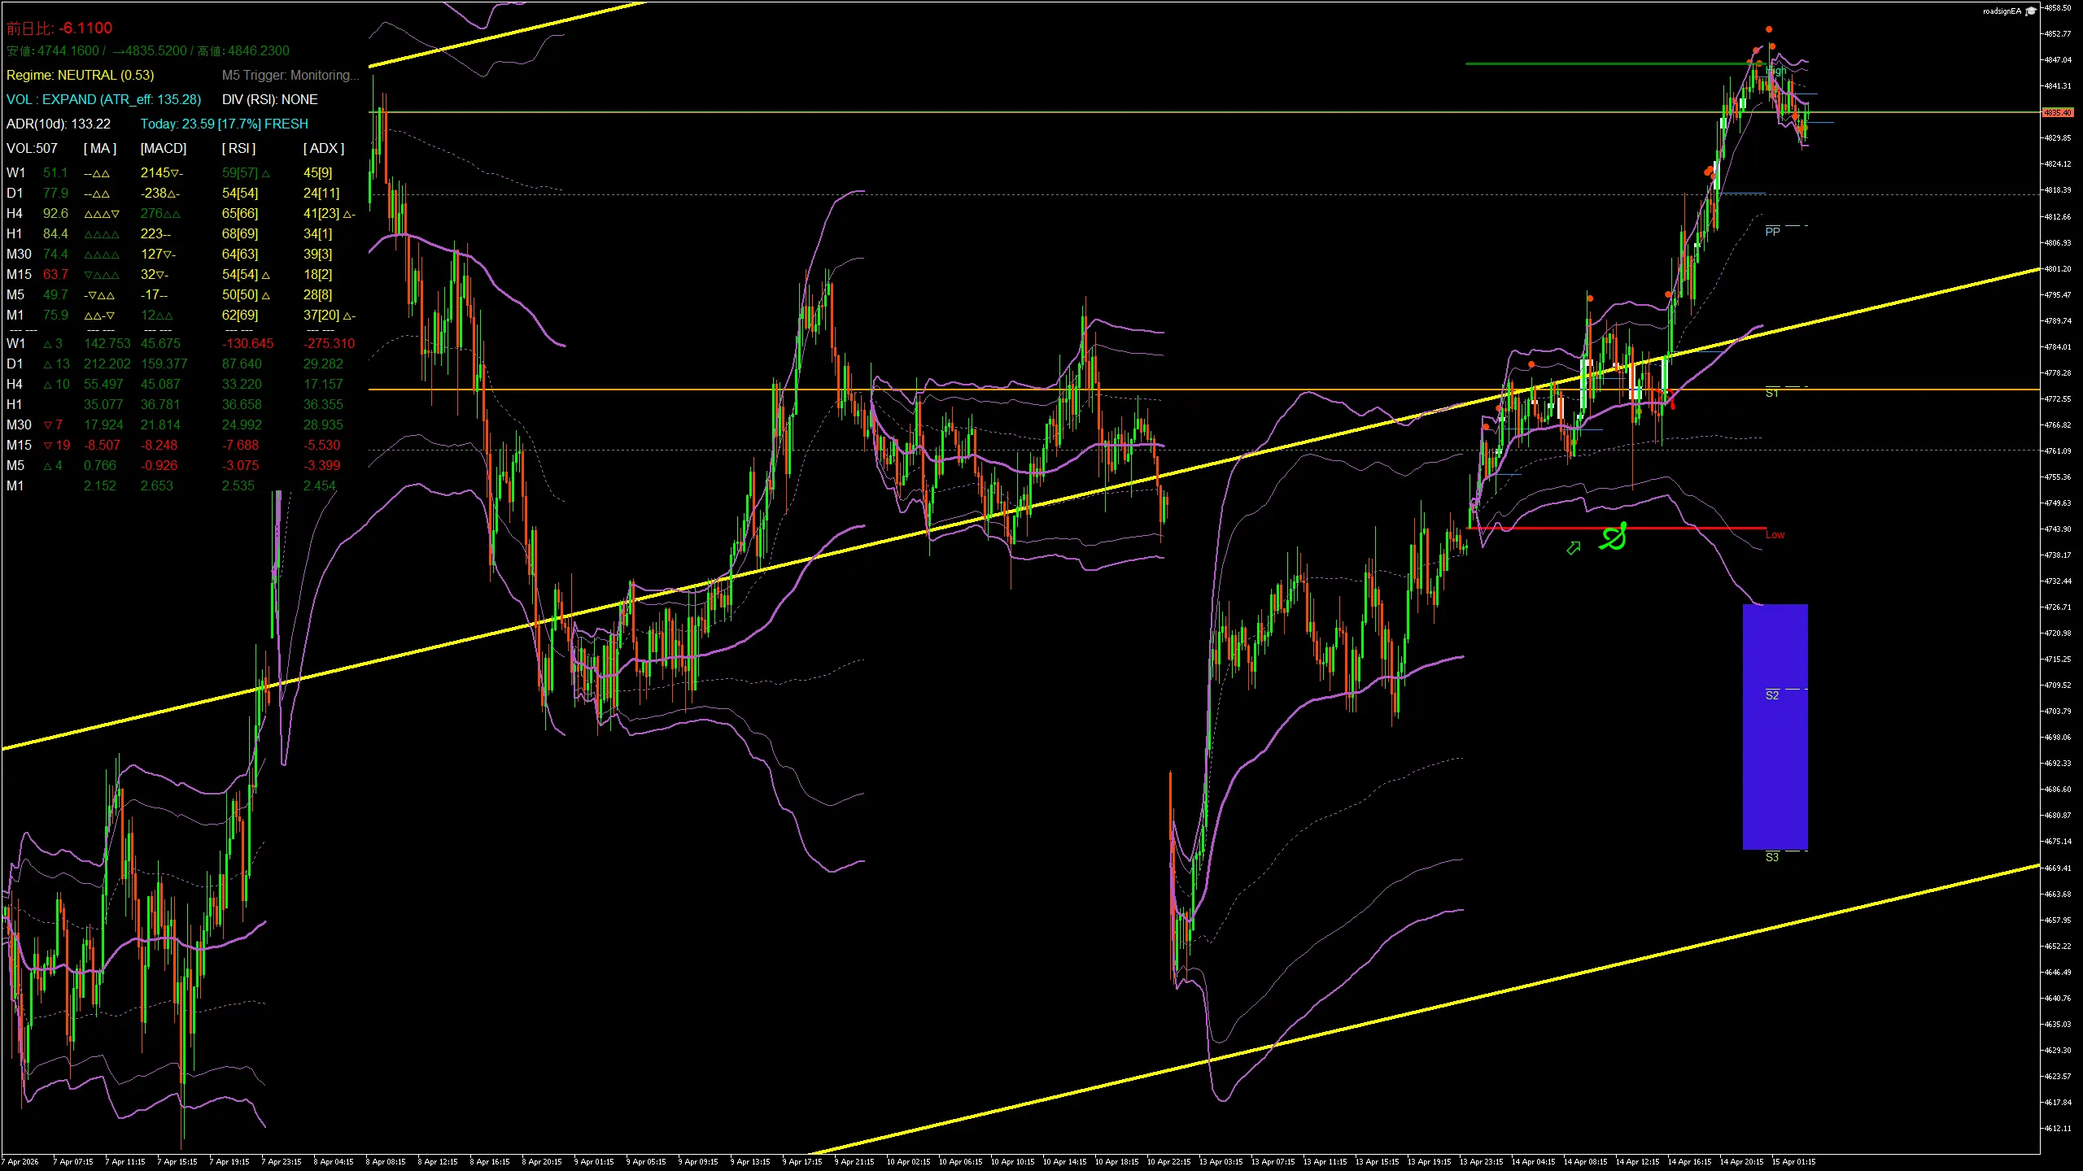Screen dimensions: 2083x1171
Task: Select the red current price tag 4835.40
Action: (2058, 112)
